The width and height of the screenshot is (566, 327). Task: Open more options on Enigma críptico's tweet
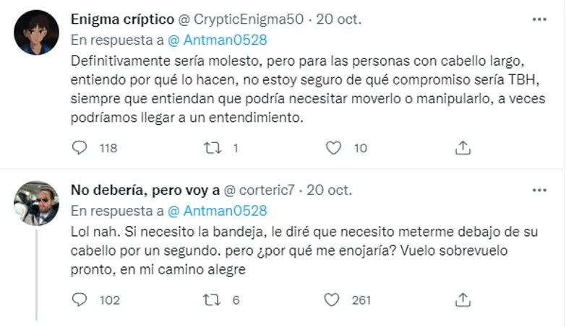coord(539,19)
